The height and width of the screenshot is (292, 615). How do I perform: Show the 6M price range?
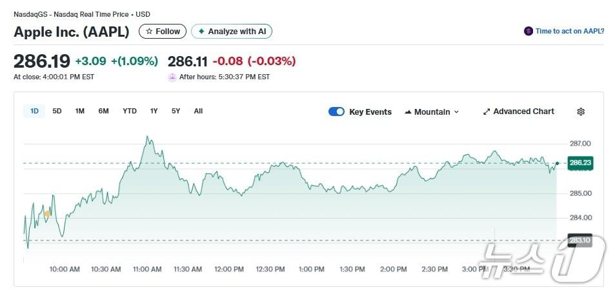(103, 111)
